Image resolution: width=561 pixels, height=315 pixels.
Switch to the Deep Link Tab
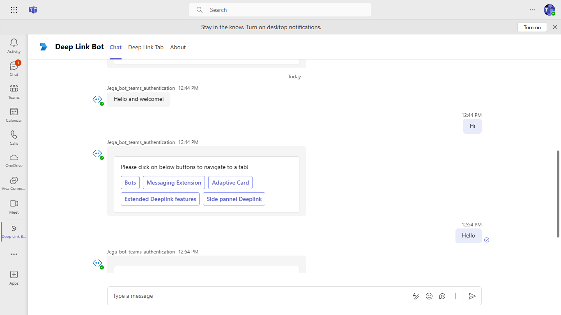tap(146, 47)
